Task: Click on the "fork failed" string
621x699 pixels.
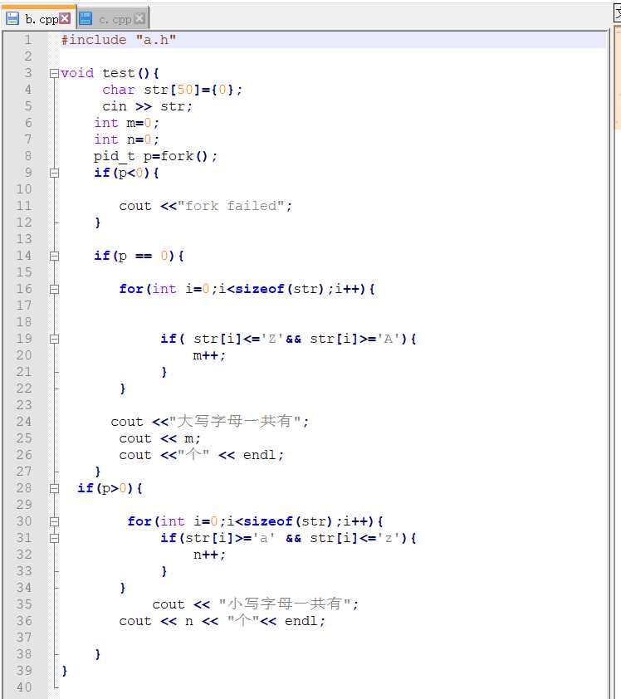Action: click(x=231, y=206)
